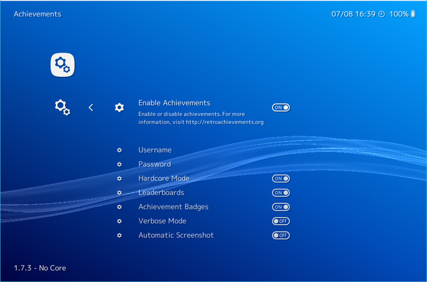The image size is (427, 282).
Task: Click the large Settings gears tab icon
Action: (x=62, y=65)
